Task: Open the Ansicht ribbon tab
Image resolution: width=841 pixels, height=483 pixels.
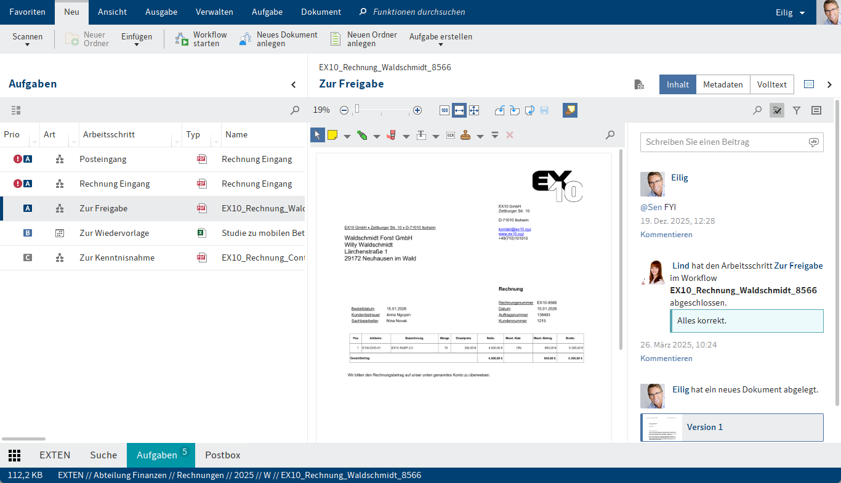Action: pos(112,12)
